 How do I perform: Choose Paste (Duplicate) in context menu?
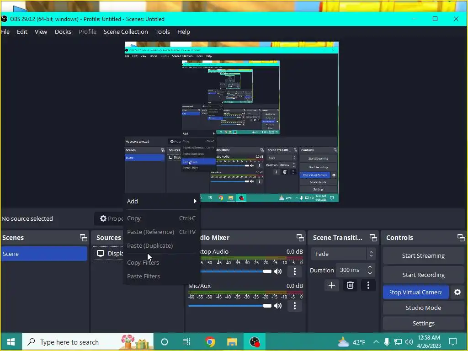point(161,245)
